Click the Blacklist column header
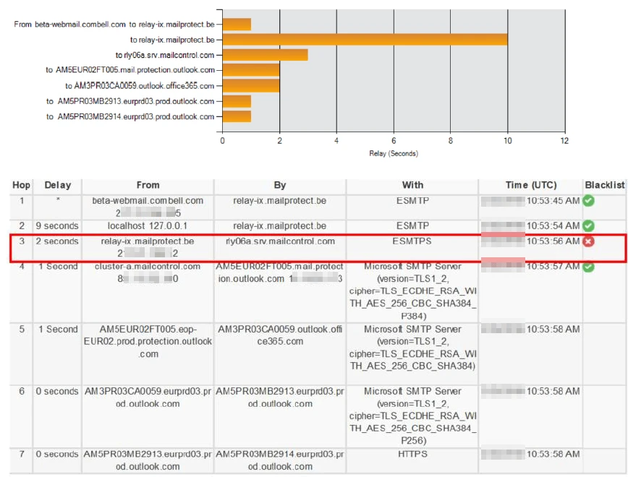The image size is (628, 477). (x=604, y=185)
